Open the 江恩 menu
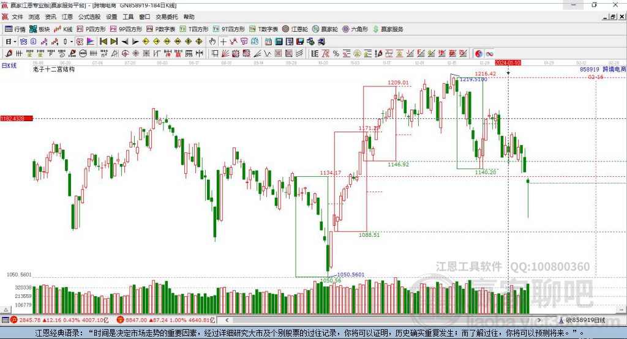Screen dimensions: 627x339 [67, 17]
